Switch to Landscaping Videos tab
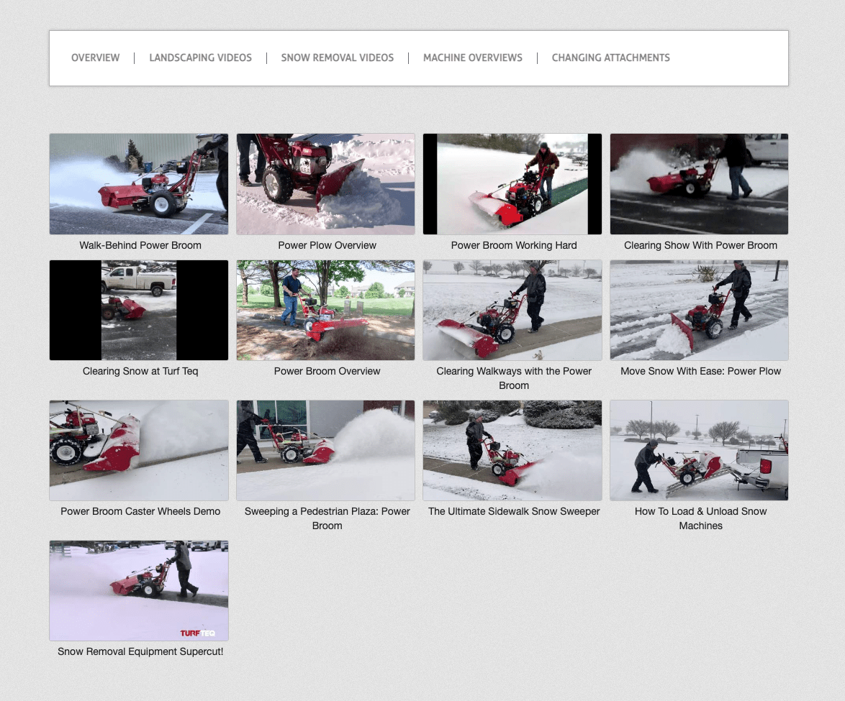This screenshot has height=701, width=845. click(201, 58)
